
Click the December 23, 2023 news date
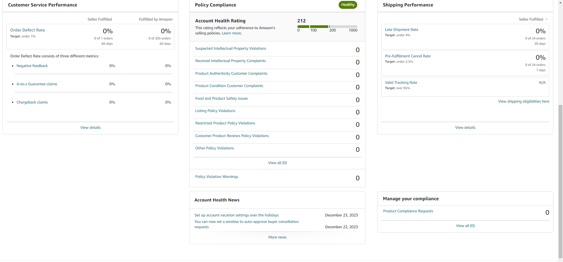[342, 215]
